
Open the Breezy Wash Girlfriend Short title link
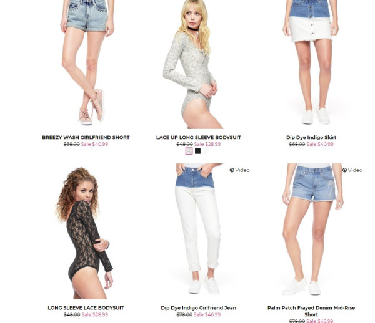(x=86, y=137)
